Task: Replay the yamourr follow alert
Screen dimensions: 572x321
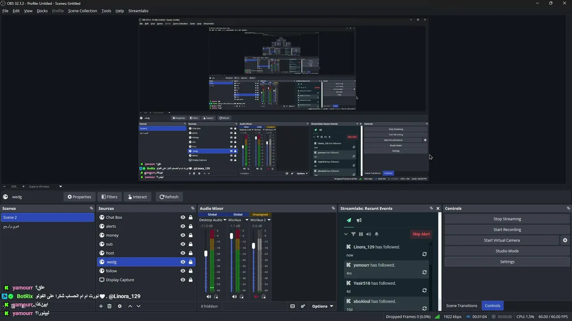Action: click(425, 272)
